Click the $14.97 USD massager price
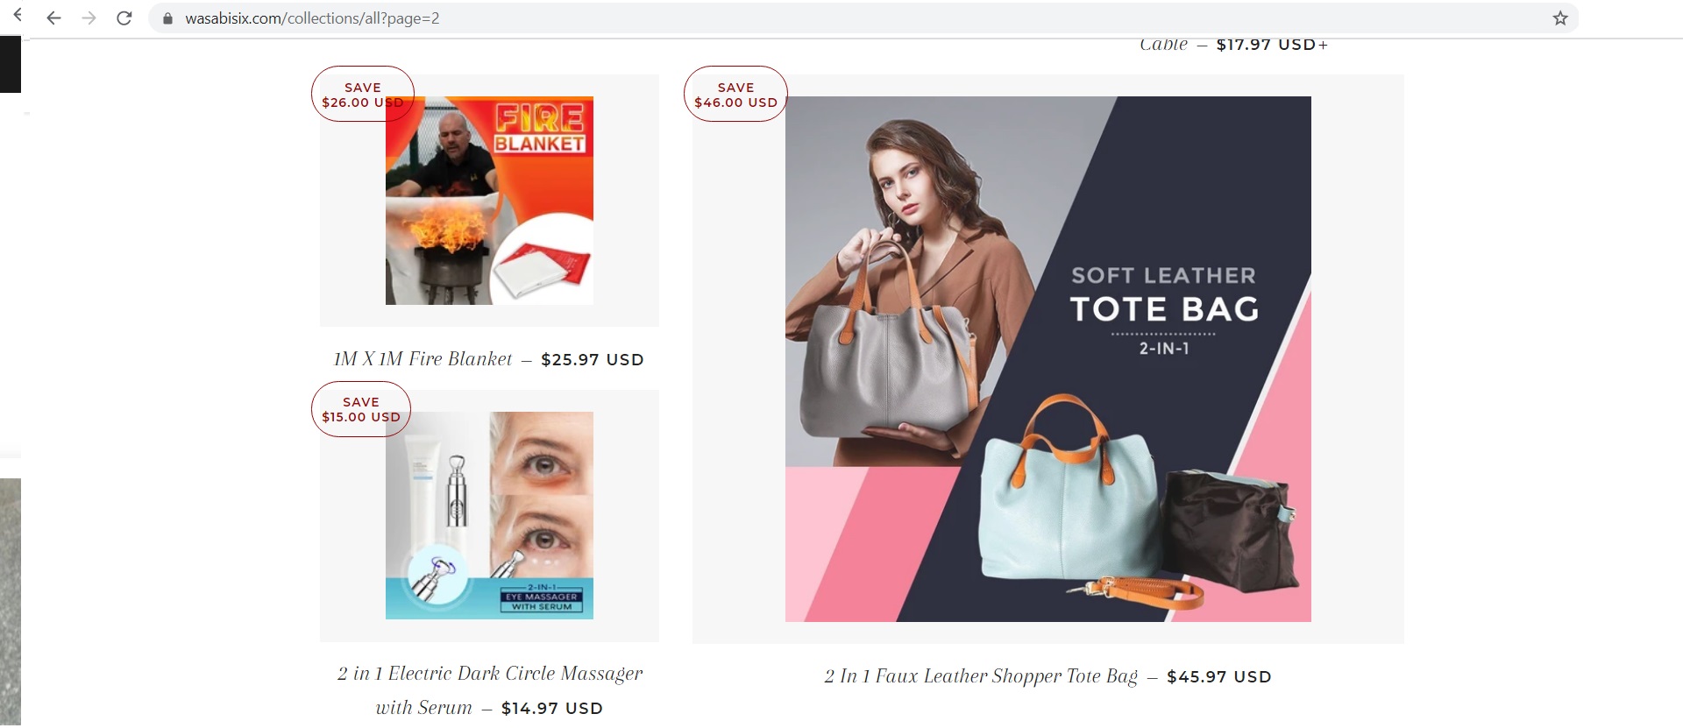Screen dimensions: 1683x728 coord(552,709)
